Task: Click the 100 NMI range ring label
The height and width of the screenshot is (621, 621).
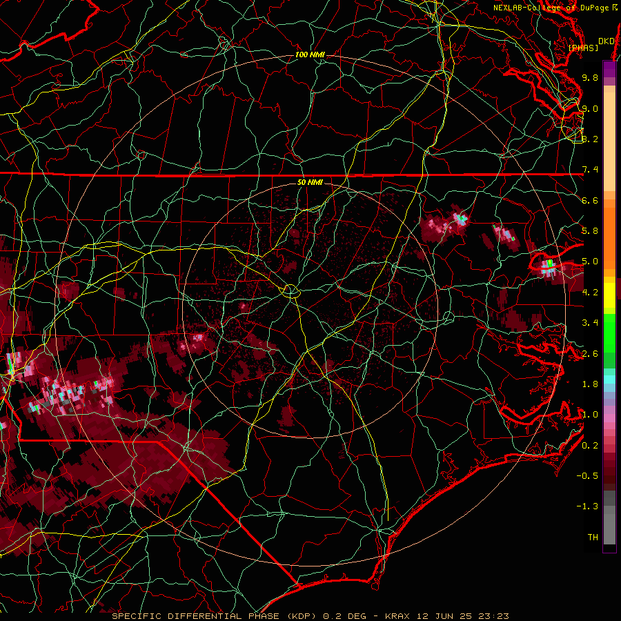Action: tap(310, 55)
